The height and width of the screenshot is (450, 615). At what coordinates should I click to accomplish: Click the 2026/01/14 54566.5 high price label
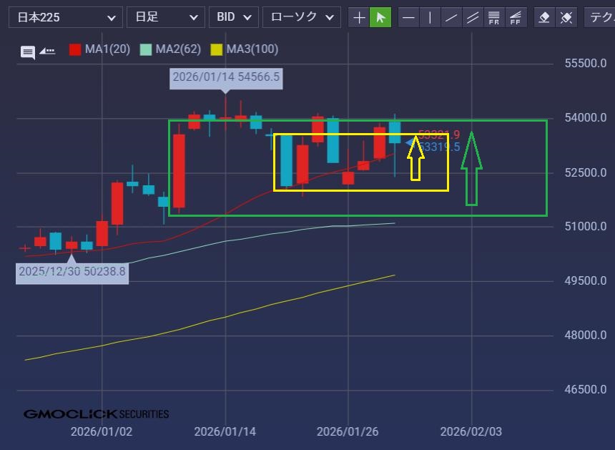click(226, 77)
